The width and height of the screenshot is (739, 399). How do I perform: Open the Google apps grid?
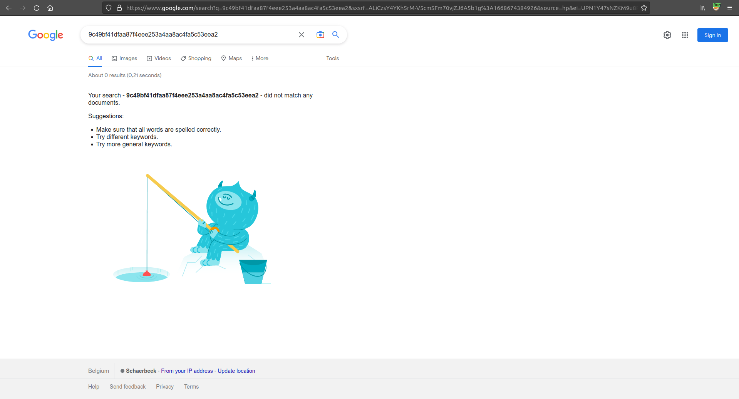(x=685, y=35)
